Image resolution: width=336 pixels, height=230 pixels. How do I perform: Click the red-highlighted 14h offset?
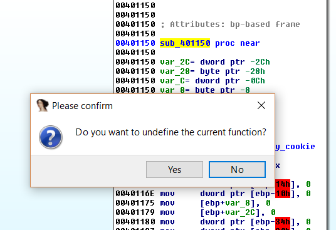(283, 184)
